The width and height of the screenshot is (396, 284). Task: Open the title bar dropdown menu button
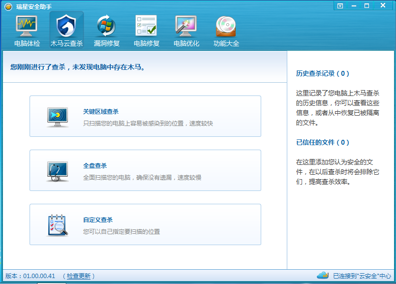click(x=340, y=6)
